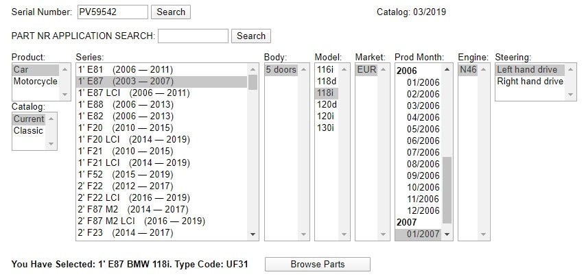Click the Browse Parts button
Viewport: 586px width, 279px height.
tap(317, 264)
